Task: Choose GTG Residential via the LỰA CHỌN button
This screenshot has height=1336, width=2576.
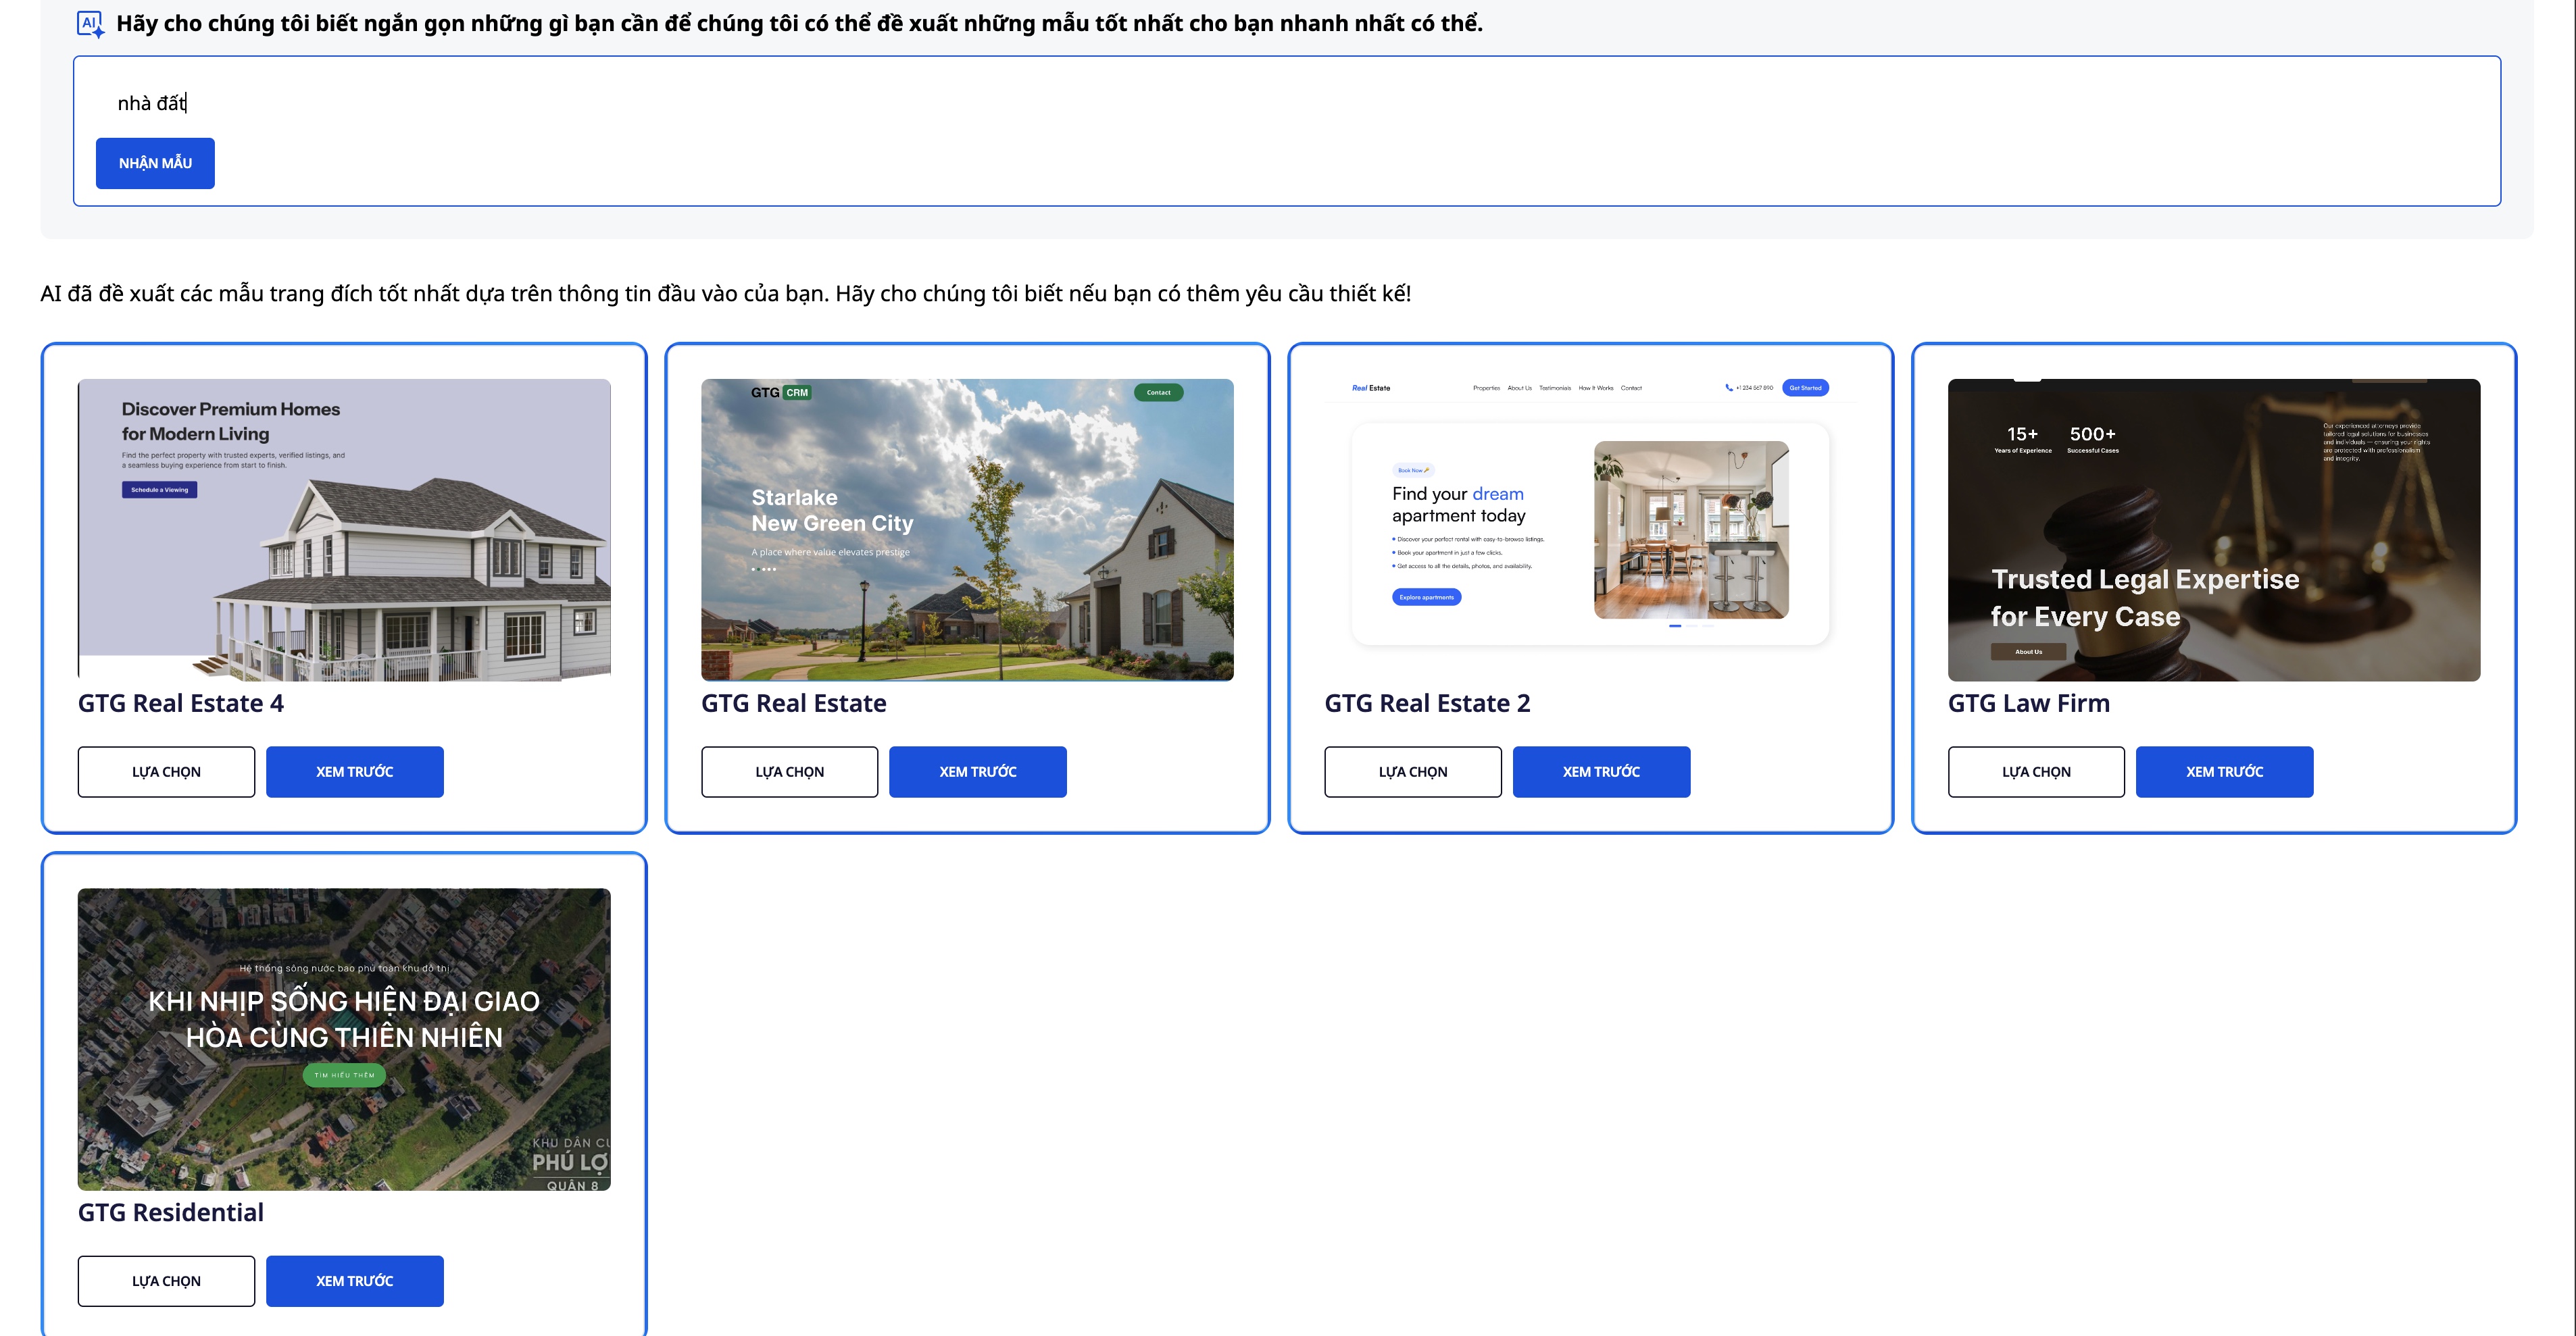Action: (166, 1281)
